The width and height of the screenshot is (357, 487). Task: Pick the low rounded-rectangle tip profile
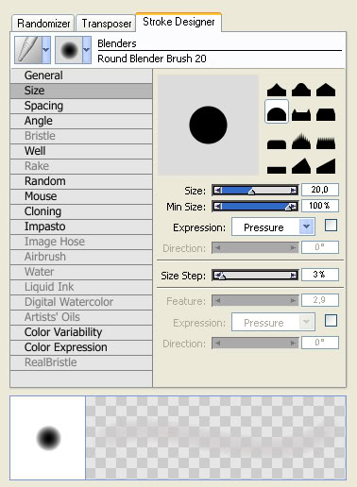[x=277, y=144]
